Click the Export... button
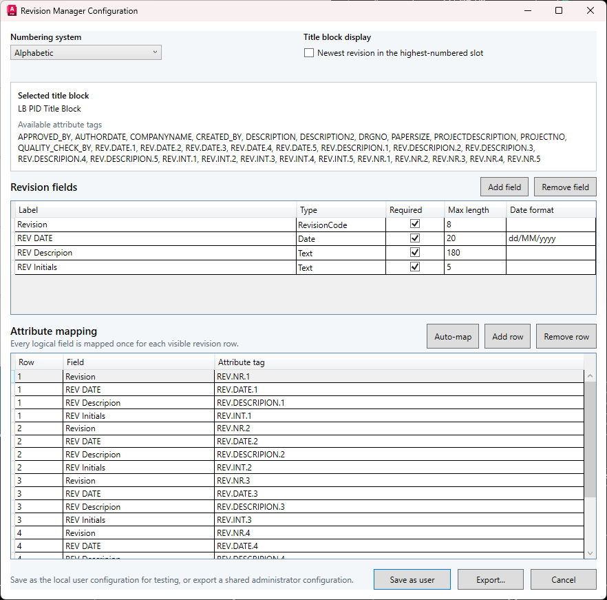The image size is (607, 600). click(491, 579)
